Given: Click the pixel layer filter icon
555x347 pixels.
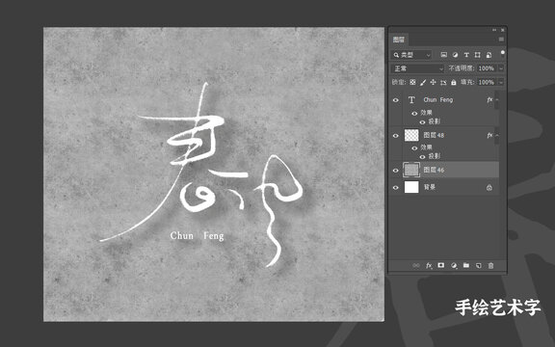Looking at the screenshot, I should 443,55.
